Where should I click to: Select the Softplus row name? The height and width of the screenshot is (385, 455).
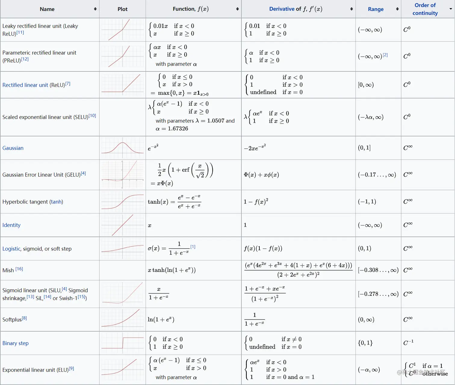[12, 320]
